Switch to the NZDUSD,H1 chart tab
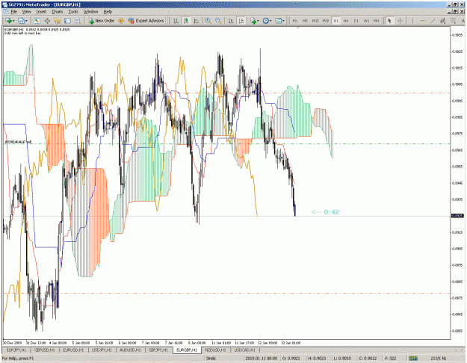Image resolution: width=467 pixels, height=363 pixels. [215, 350]
